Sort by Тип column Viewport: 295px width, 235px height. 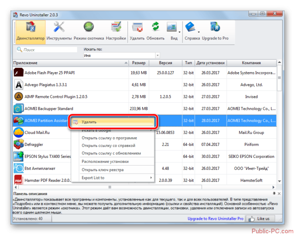(x=188, y=63)
